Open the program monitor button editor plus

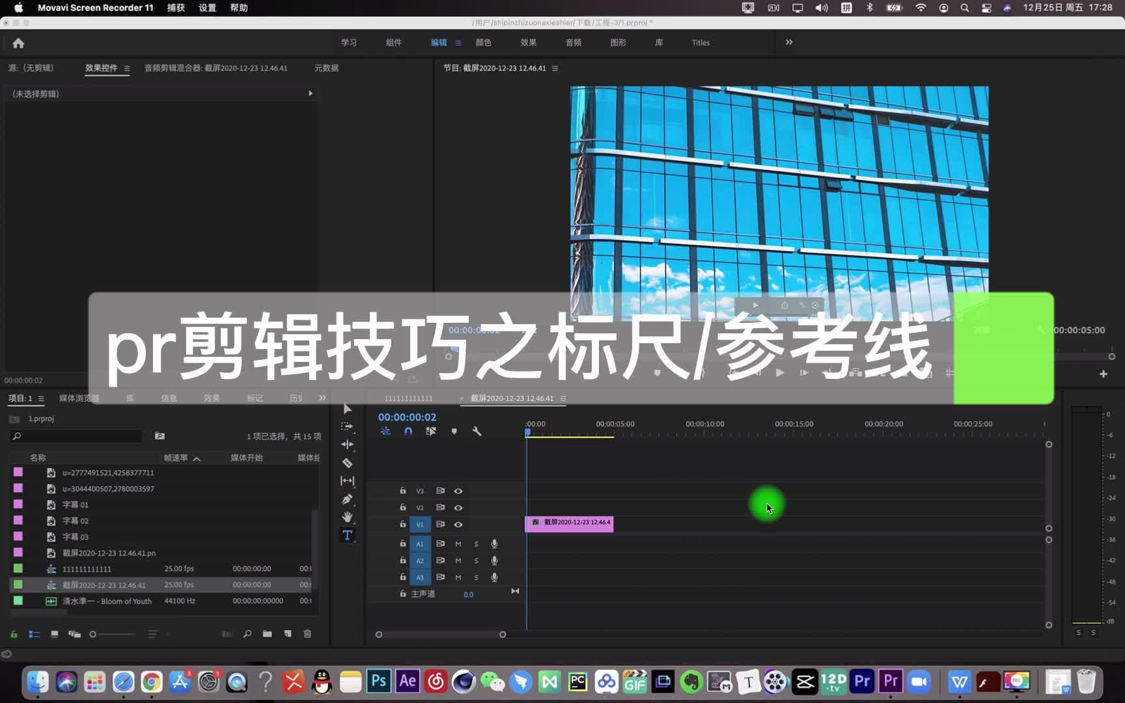pos(1104,374)
